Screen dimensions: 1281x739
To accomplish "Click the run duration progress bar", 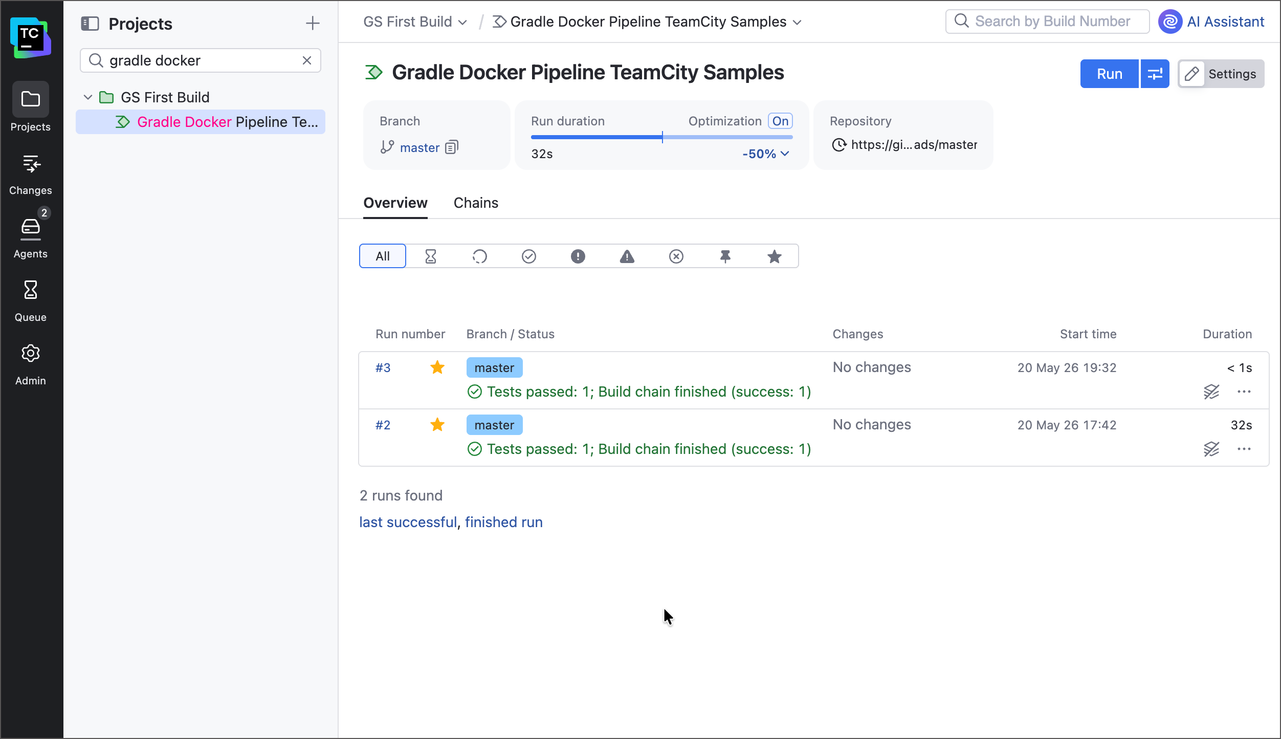I will click(662, 137).
